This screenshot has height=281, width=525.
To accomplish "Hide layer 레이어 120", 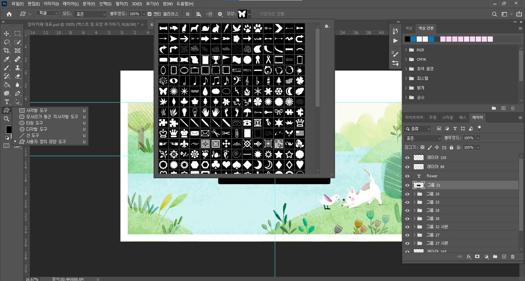I will point(407,158).
